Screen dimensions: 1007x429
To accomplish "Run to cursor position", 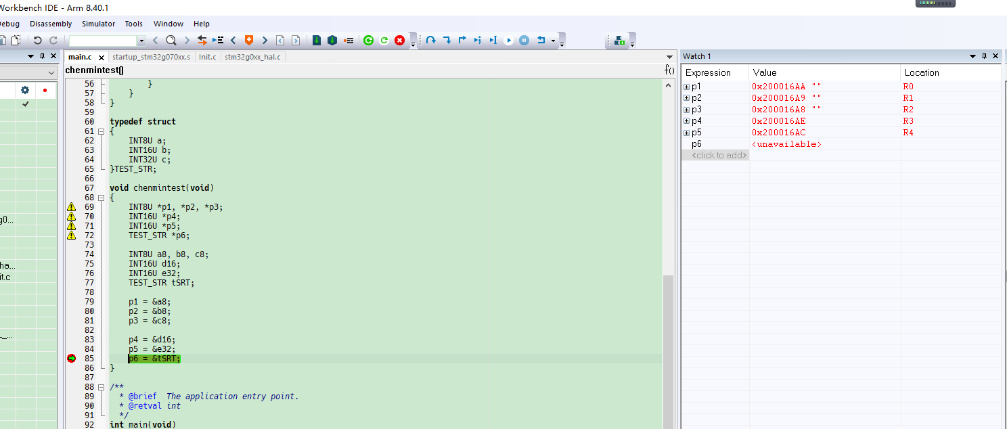I will tap(493, 41).
